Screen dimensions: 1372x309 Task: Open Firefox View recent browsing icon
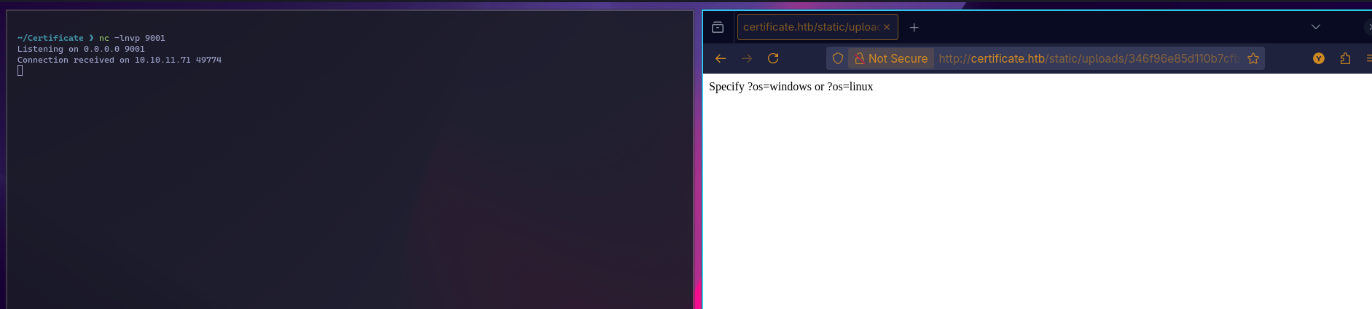[x=718, y=27]
